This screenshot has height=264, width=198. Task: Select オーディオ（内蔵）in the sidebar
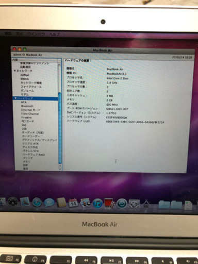(33, 133)
